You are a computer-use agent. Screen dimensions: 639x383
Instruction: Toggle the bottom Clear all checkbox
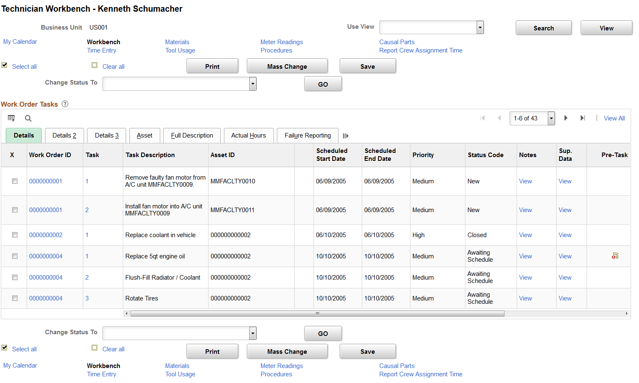click(x=94, y=348)
